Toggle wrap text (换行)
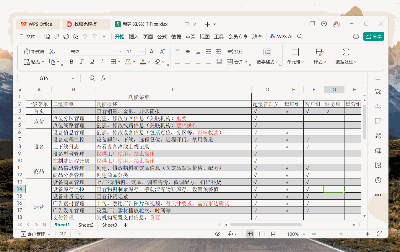 (x=235, y=51)
